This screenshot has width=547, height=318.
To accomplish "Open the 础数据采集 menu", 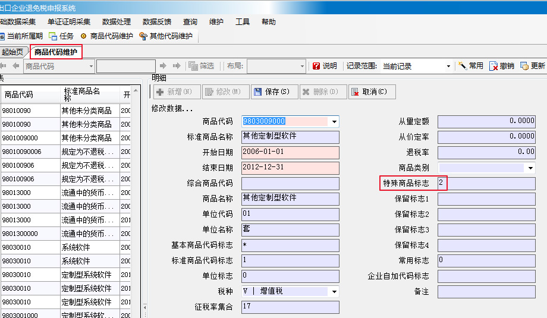I will [x=18, y=21].
